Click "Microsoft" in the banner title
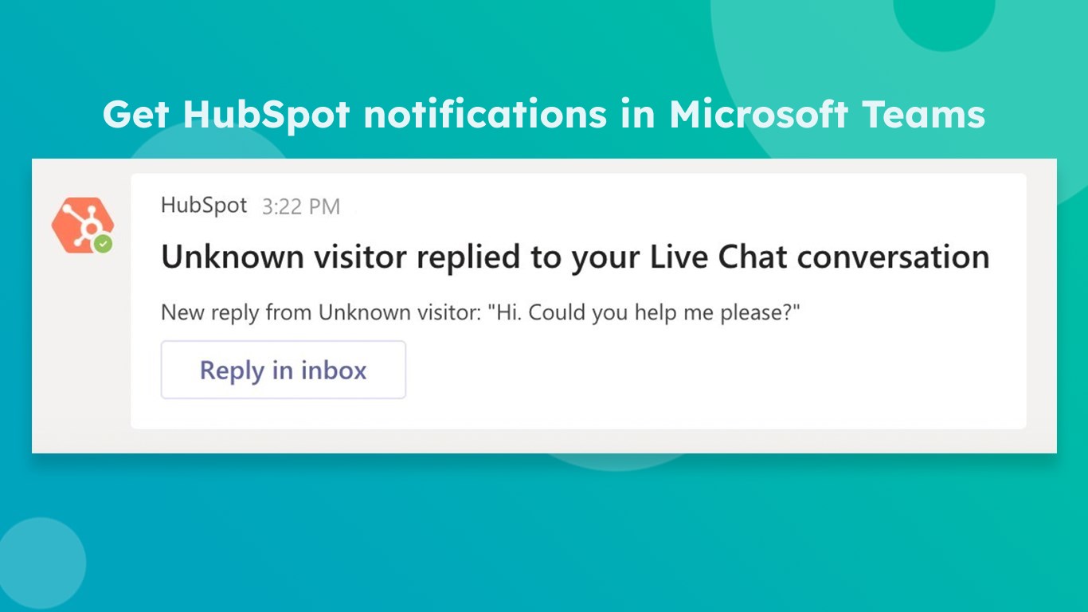The image size is (1088, 612). pos(759,115)
